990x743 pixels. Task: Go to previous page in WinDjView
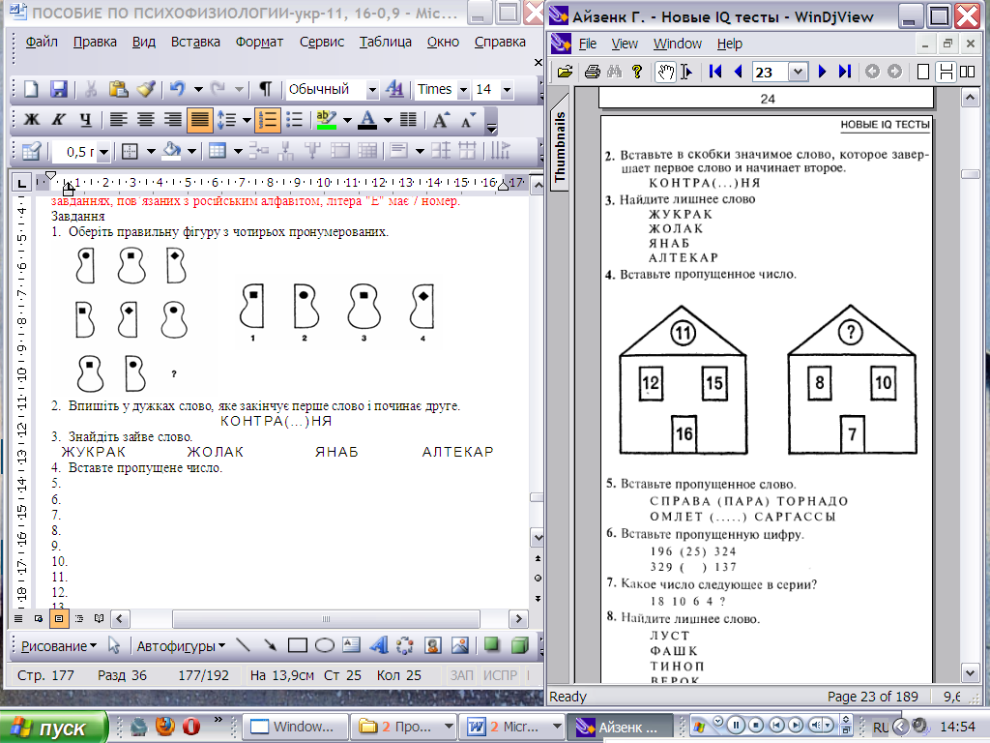click(x=738, y=72)
